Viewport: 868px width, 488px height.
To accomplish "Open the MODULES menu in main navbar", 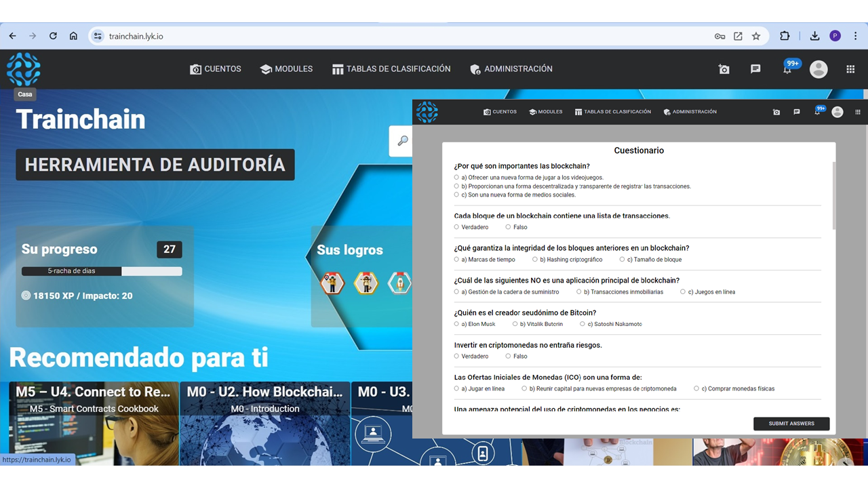I will tap(286, 69).
